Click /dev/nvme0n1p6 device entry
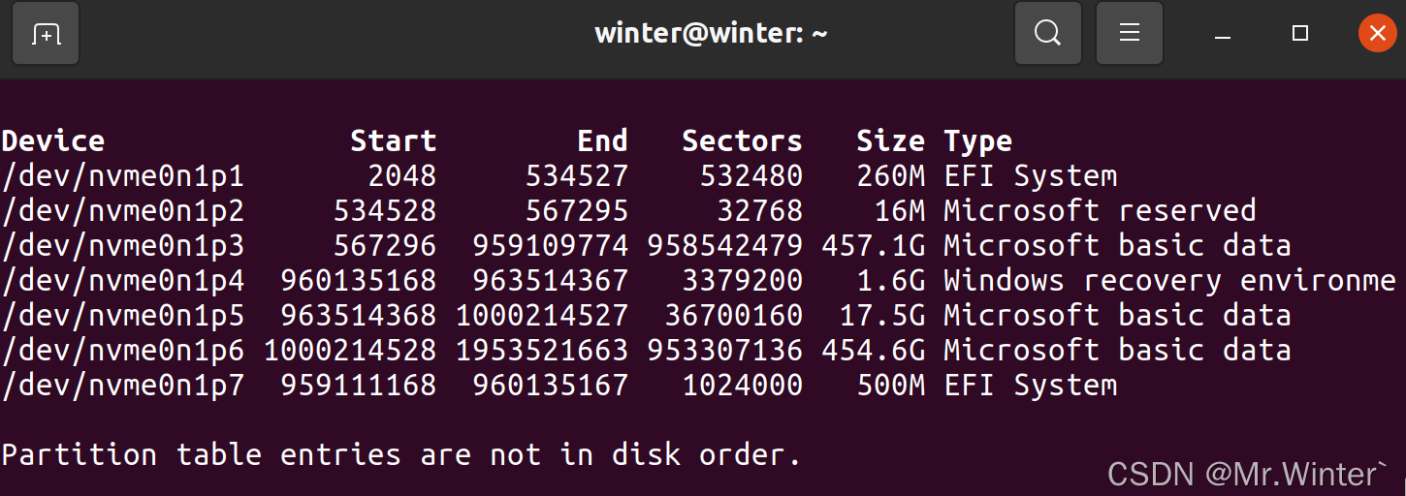The width and height of the screenshot is (1406, 496). [122, 351]
